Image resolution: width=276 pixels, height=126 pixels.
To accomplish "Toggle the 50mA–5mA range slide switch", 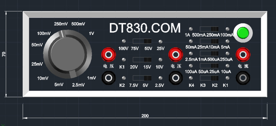I will pos(209,41).
